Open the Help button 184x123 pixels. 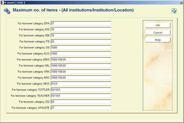click(158, 40)
